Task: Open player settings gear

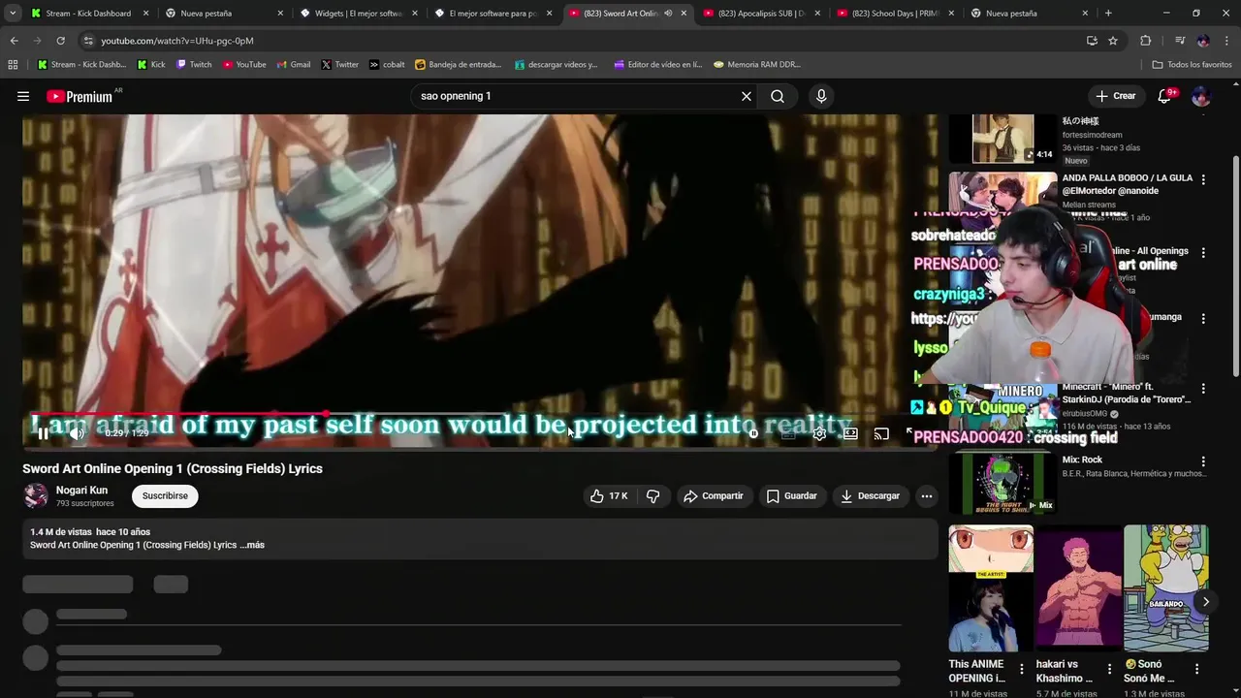Action: point(819,433)
